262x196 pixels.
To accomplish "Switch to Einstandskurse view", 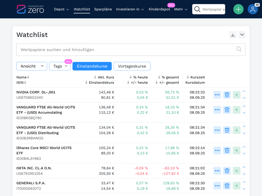I will click(x=92, y=66).
